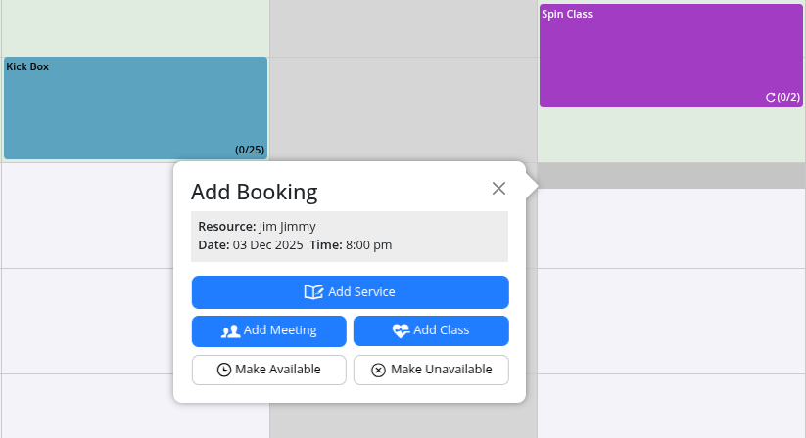Choose the Add Meeting text

pyautogui.click(x=280, y=330)
